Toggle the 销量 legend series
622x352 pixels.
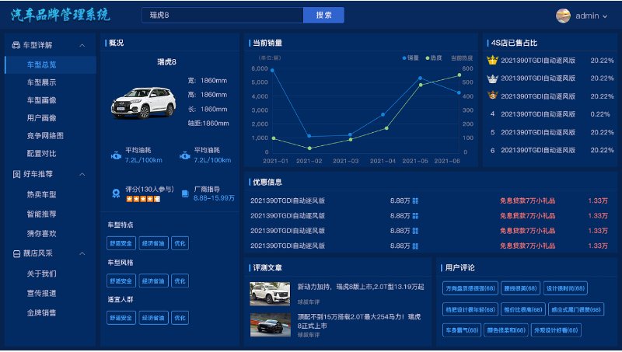pyautogui.click(x=411, y=58)
